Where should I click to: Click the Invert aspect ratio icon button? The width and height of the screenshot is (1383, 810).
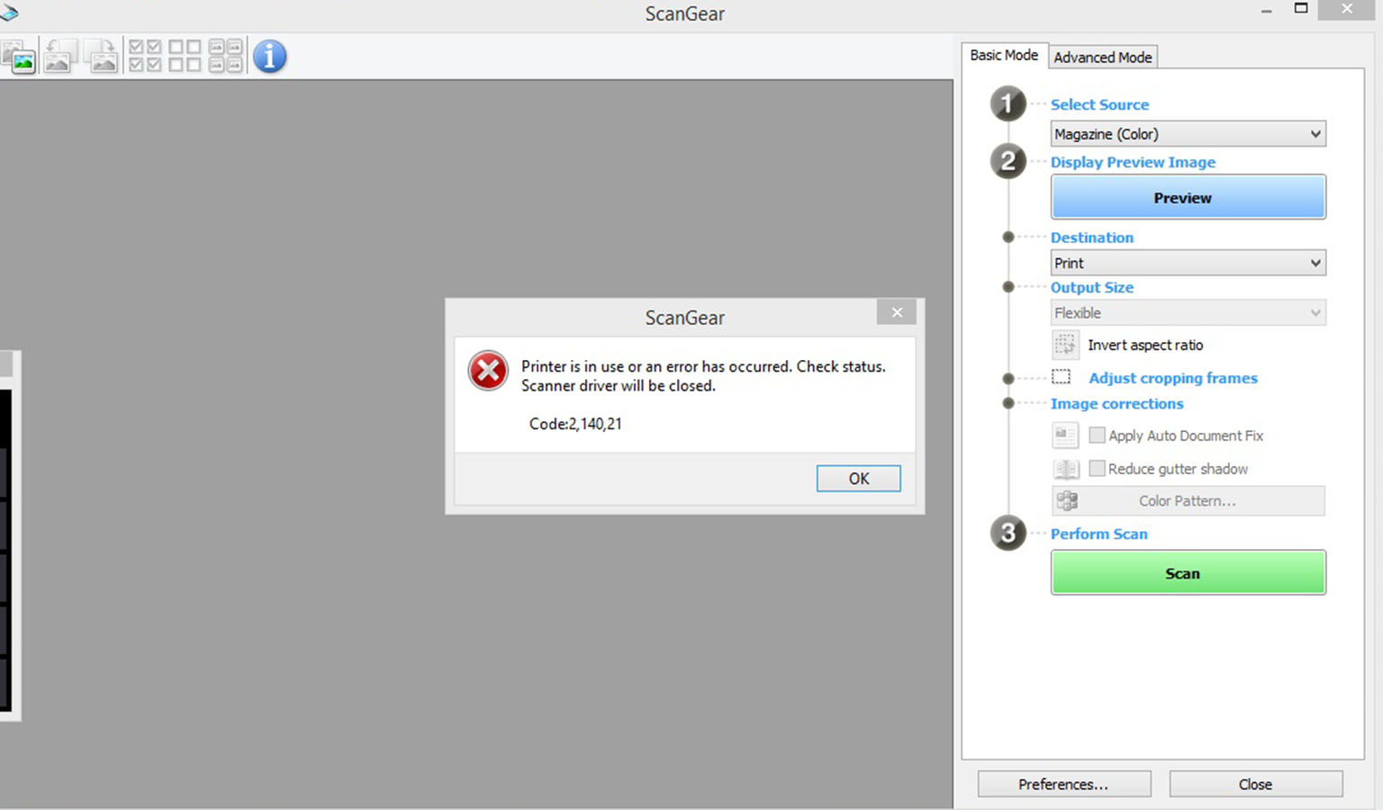click(x=1065, y=345)
